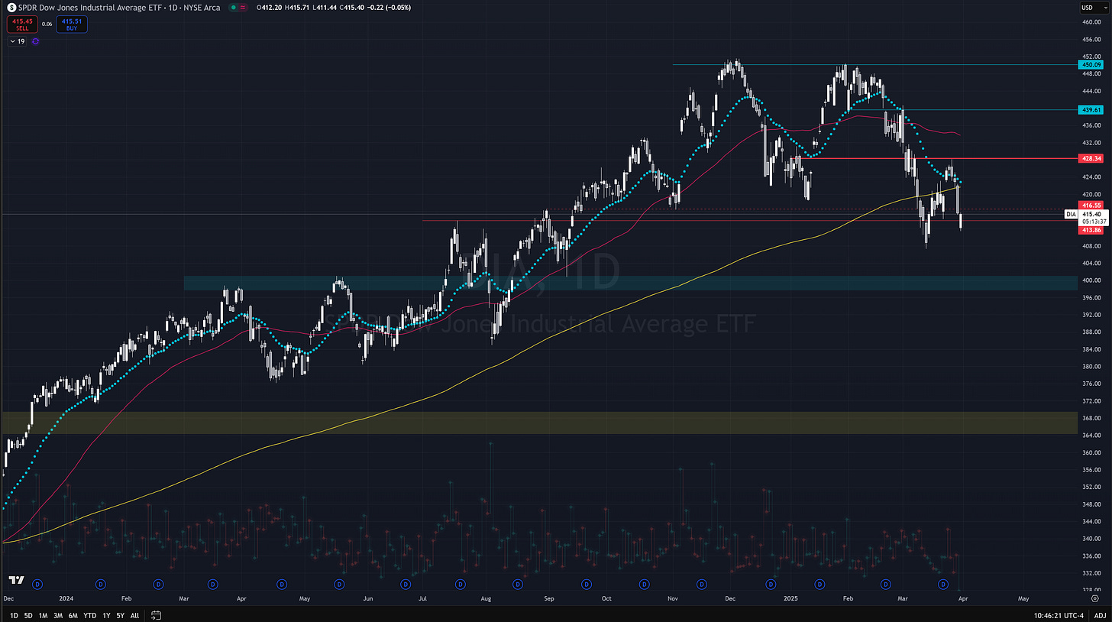
Task: Click the 413.86 red price label
Action: coord(1091,230)
